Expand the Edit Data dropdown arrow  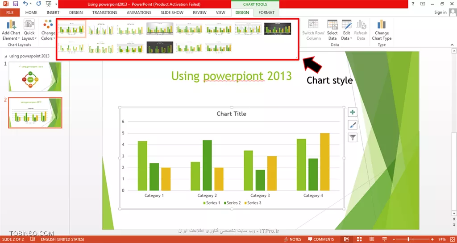(x=351, y=38)
